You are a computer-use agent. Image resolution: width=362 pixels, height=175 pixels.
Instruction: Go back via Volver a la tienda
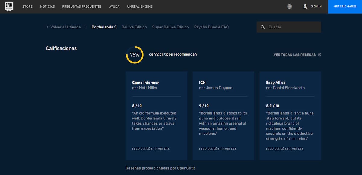pos(65,27)
